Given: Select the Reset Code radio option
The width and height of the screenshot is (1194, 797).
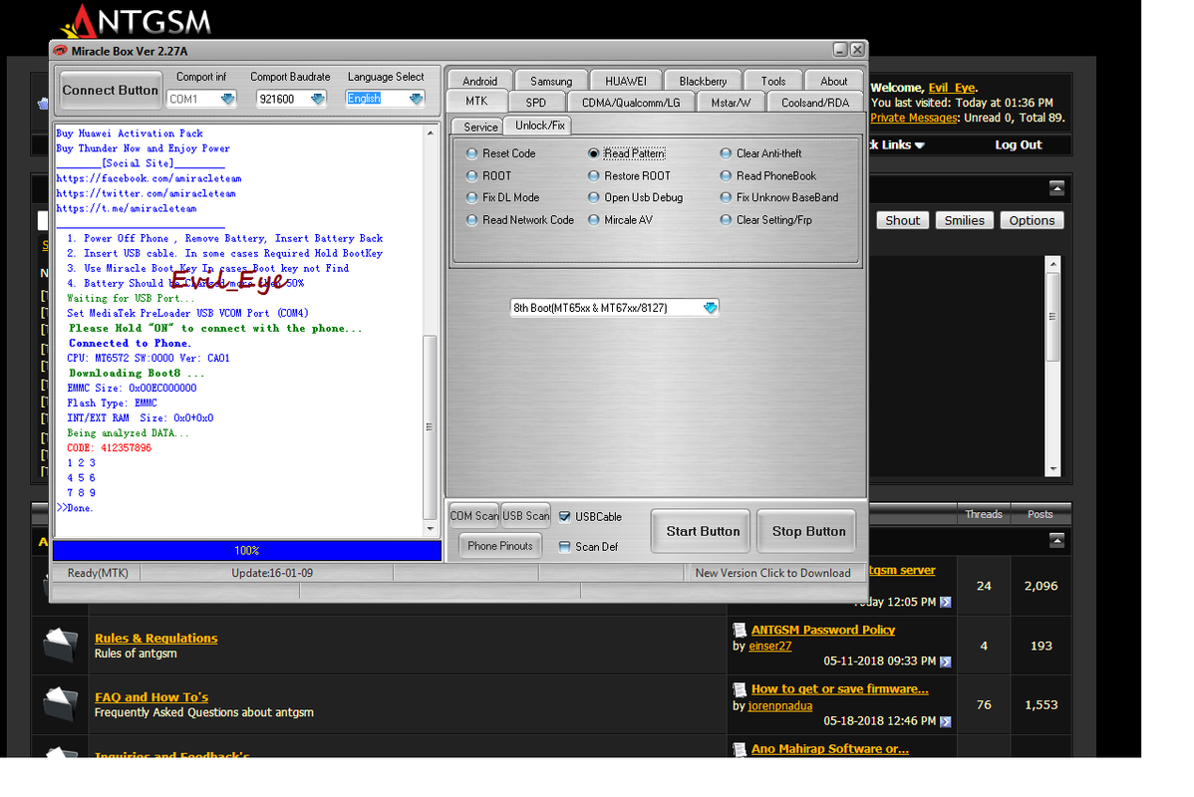Looking at the screenshot, I should (x=501, y=153).
